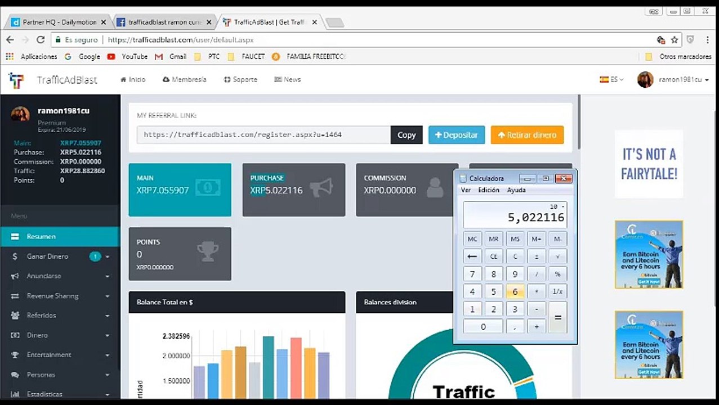Go to Inicio in the top navigation

[133, 80]
